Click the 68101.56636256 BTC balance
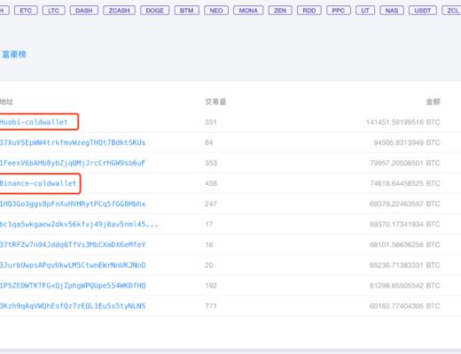This screenshot has width=461, height=354. tap(405, 244)
